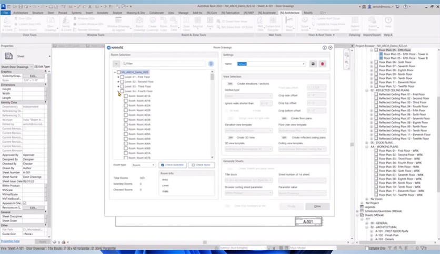Open the Pattern Editor ribbon tool
Screen dimensions: 440x254
[x=355, y=23]
